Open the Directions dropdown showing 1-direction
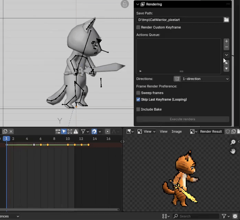The image size is (240, 220). click(201, 79)
